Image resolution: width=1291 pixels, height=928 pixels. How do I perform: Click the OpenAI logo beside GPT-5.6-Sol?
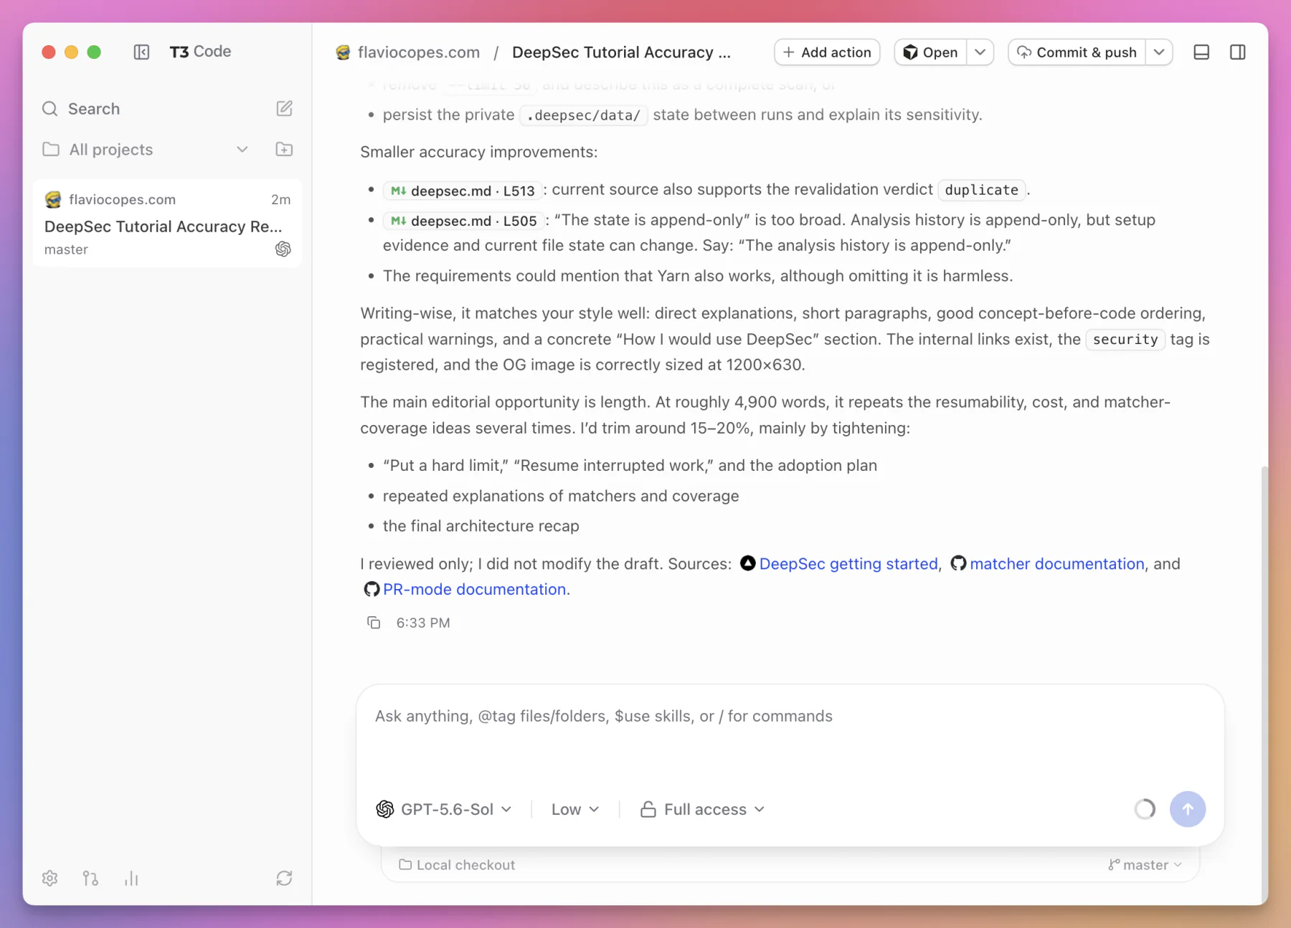(x=384, y=809)
